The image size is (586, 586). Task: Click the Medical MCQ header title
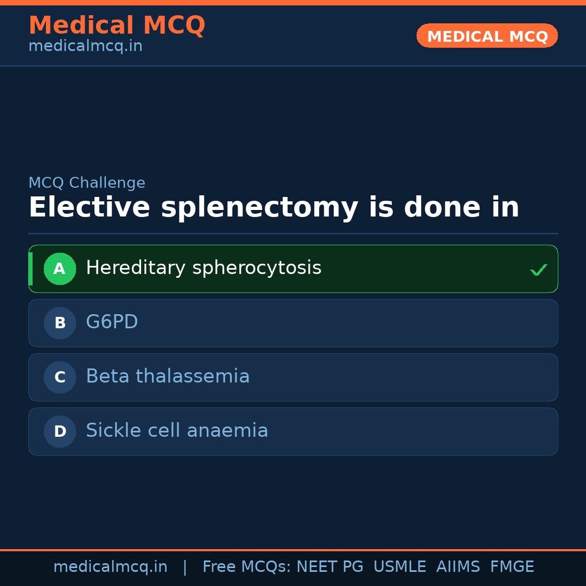click(x=117, y=26)
